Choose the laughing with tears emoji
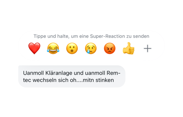This screenshot has height=117, width=183. coord(53,48)
